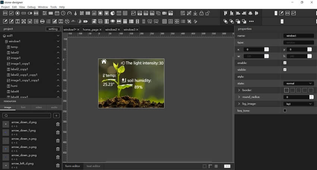Click the name field containing window1
The image size is (317, 170).
coord(298,36)
